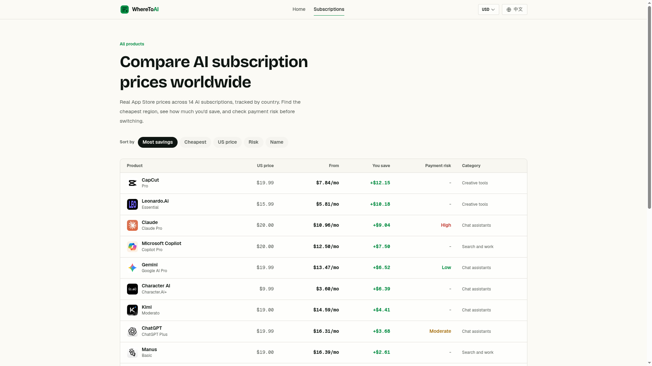The width and height of the screenshot is (652, 366).
Task: Click the +$12.15 savings value
Action: click(x=380, y=183)
